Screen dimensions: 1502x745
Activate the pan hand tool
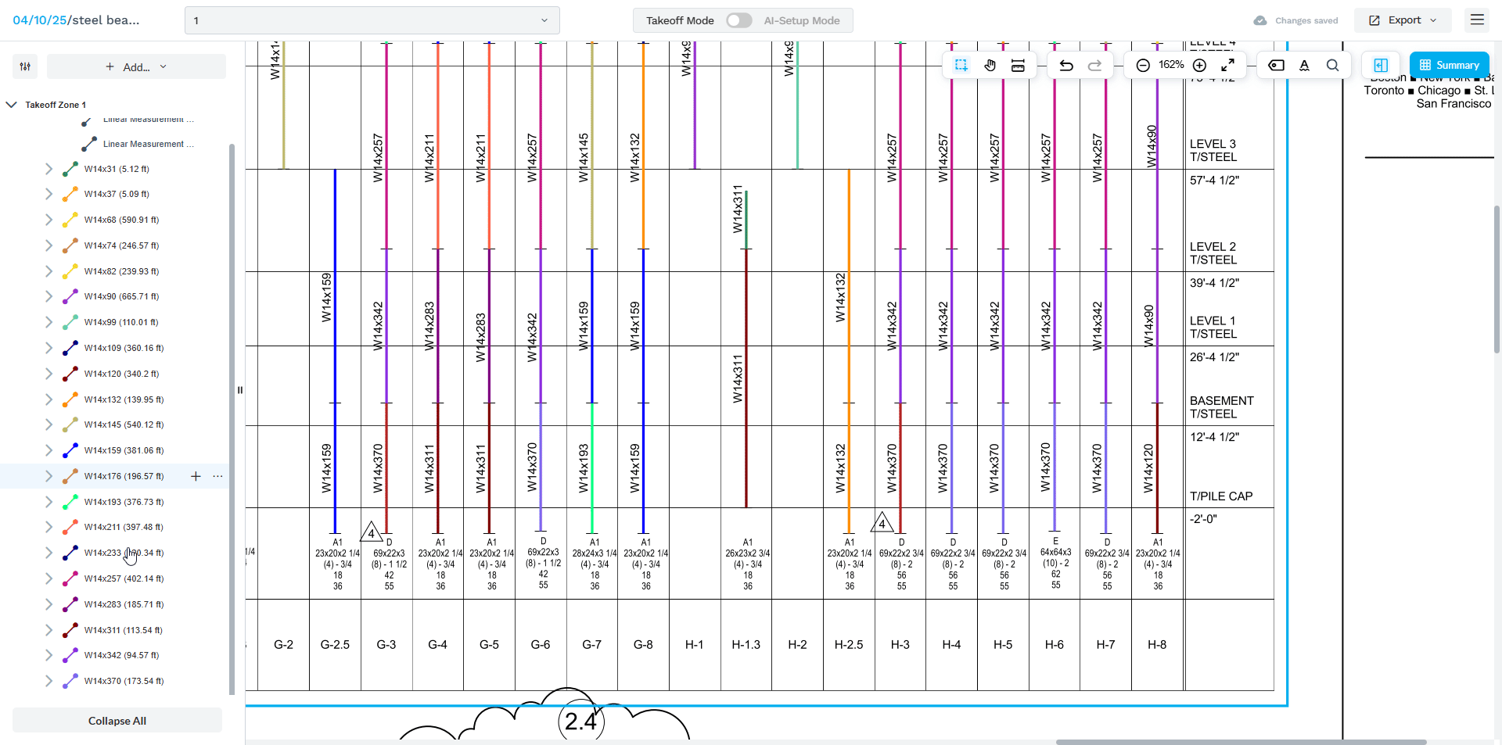coord(990,65)
